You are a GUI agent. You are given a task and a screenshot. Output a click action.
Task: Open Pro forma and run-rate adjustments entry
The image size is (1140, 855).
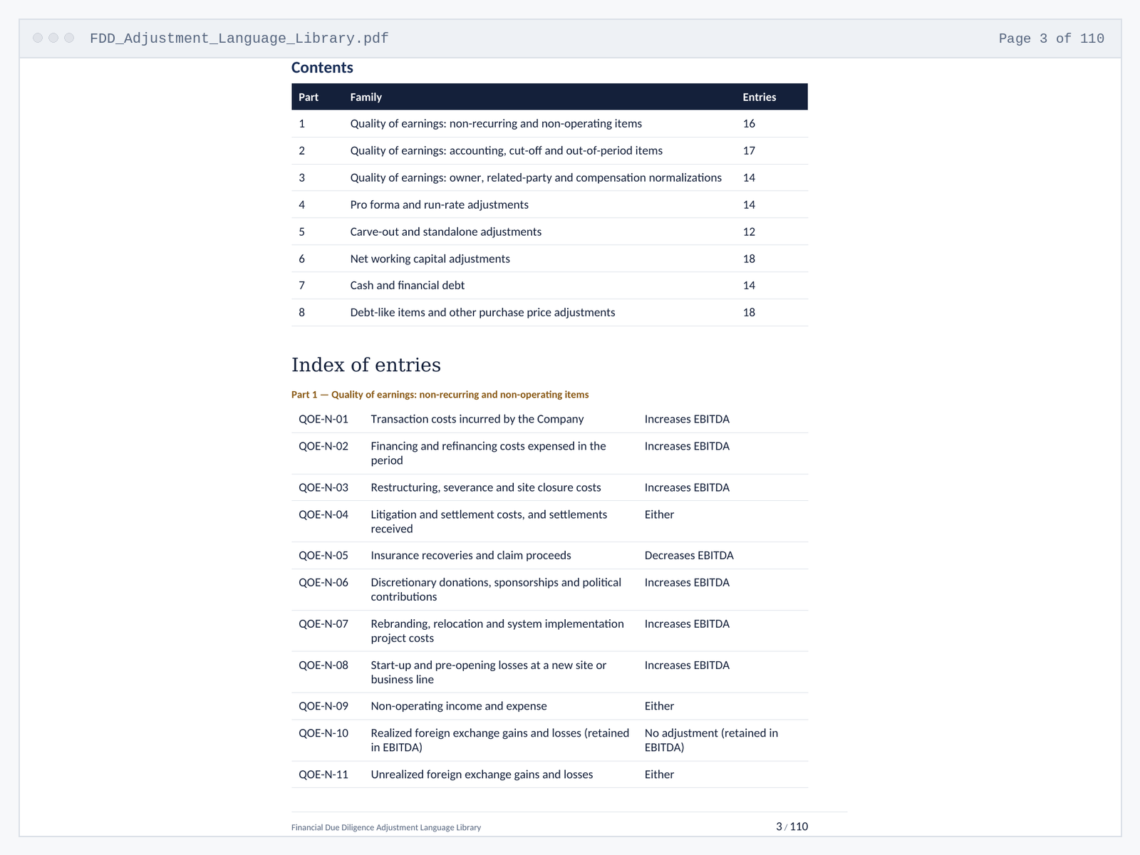point(549,204)
